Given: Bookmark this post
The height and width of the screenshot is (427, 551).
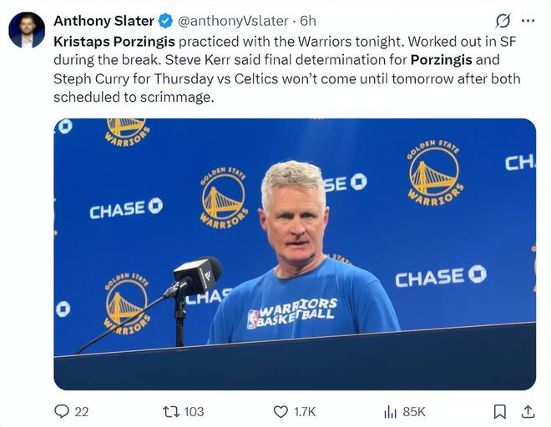Looking at the screenshot, I should pos(499,411).
